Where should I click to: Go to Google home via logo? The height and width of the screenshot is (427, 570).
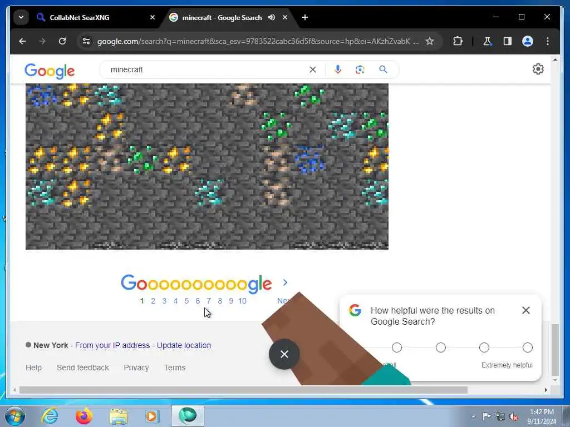click(50, 71)
